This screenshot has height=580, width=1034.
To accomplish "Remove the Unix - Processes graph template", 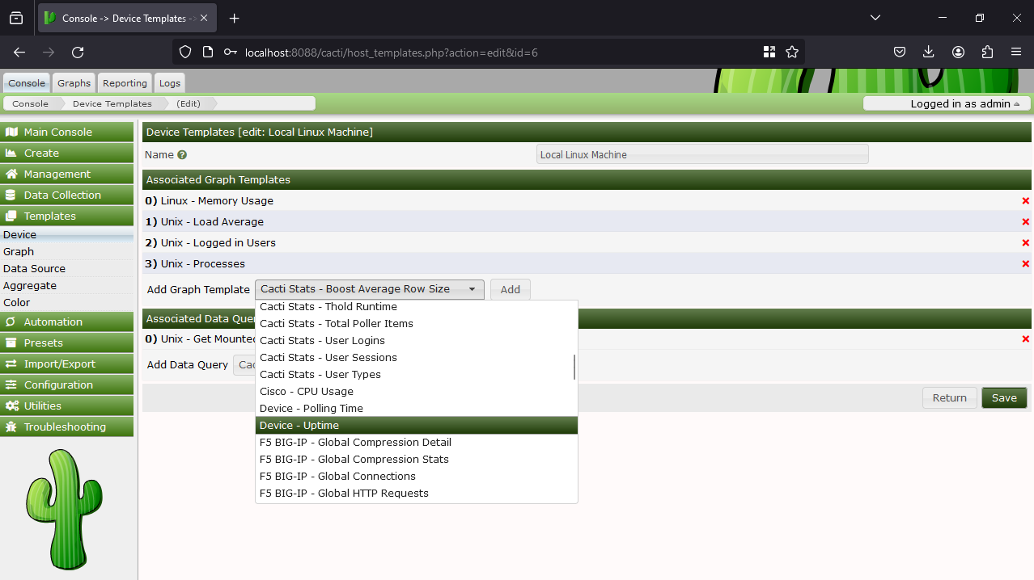I will [x=1025, y=264].
